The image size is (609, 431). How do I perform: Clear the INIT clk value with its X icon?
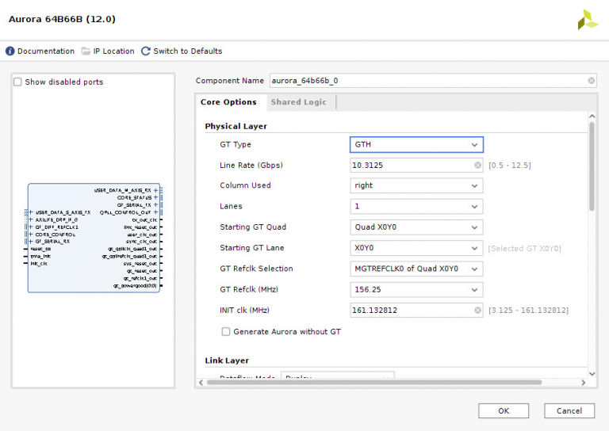[x=477, y=311]
